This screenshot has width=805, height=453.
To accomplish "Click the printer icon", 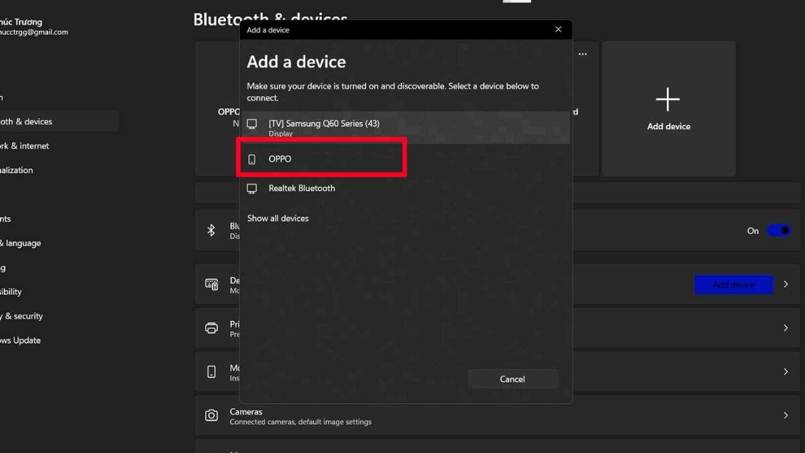I will (211, 328).
